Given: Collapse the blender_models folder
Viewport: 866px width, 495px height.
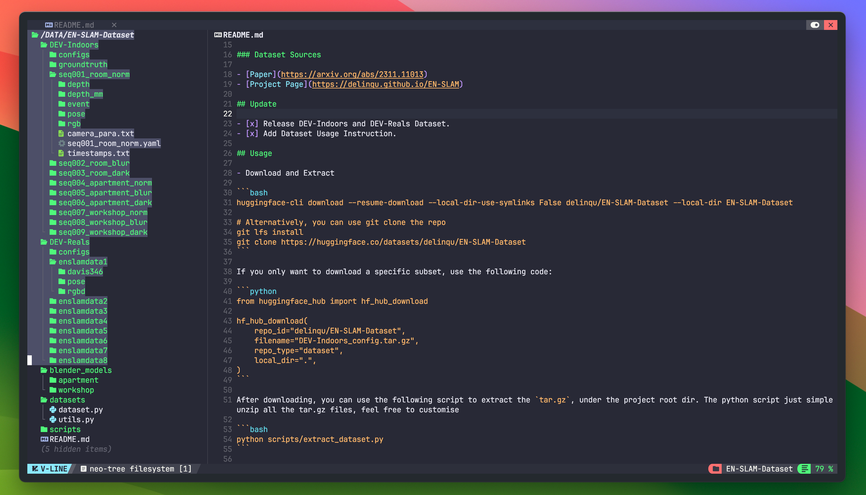Looking at the screenshot, I should tap(80, 370).
